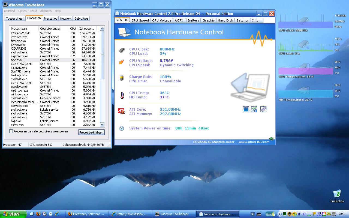Click the gears settings icon in NHC

[x=263, y=109]
